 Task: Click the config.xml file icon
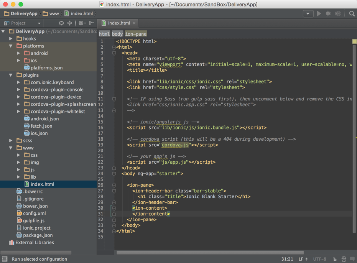pyautogui.click(x=19, y=214)
